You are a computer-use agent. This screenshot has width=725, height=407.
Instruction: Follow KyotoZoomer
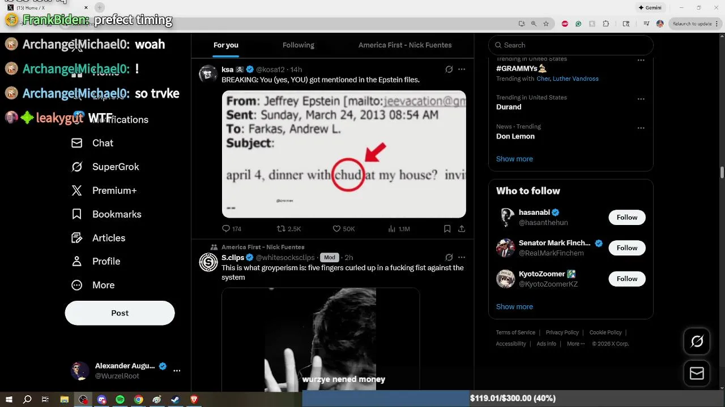pos(627,279)
